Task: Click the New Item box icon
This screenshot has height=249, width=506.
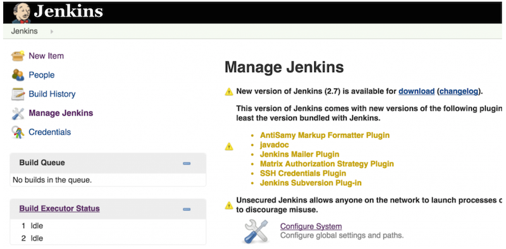Action: coord(18,56)
